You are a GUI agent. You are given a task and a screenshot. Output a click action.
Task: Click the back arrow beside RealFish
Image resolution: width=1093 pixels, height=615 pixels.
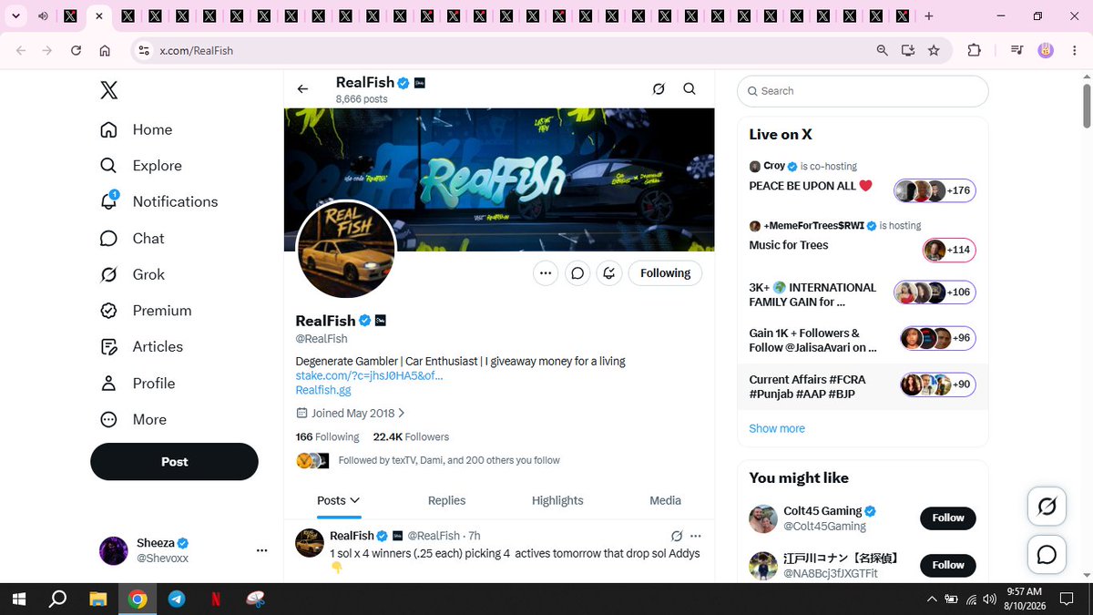pyautogui.click(x=302, y=88)
